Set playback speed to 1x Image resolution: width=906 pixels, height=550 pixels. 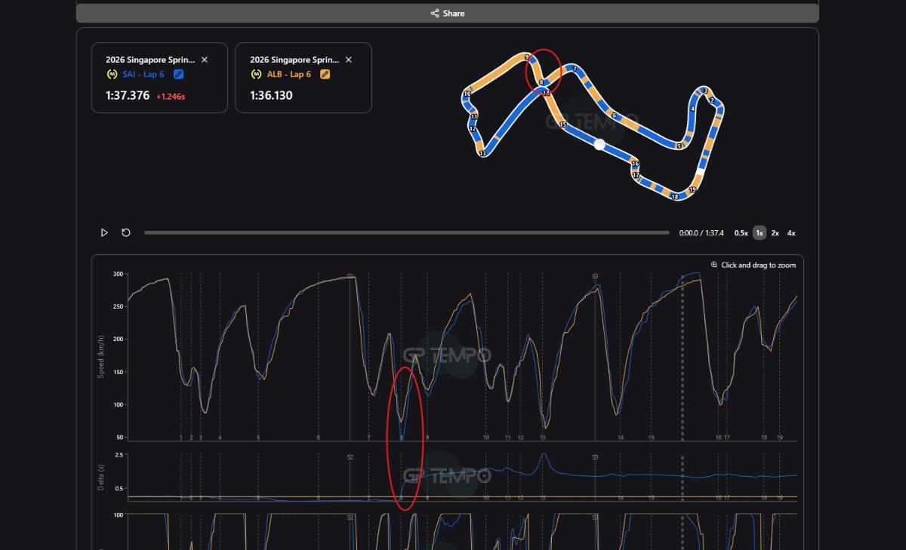pyautogui.click(x=760, y=232)
